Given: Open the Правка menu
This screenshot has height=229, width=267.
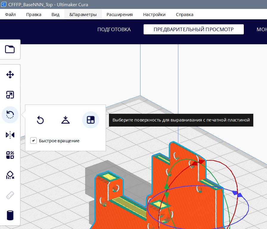Looking at the screenshot, I should pos(34,14).
